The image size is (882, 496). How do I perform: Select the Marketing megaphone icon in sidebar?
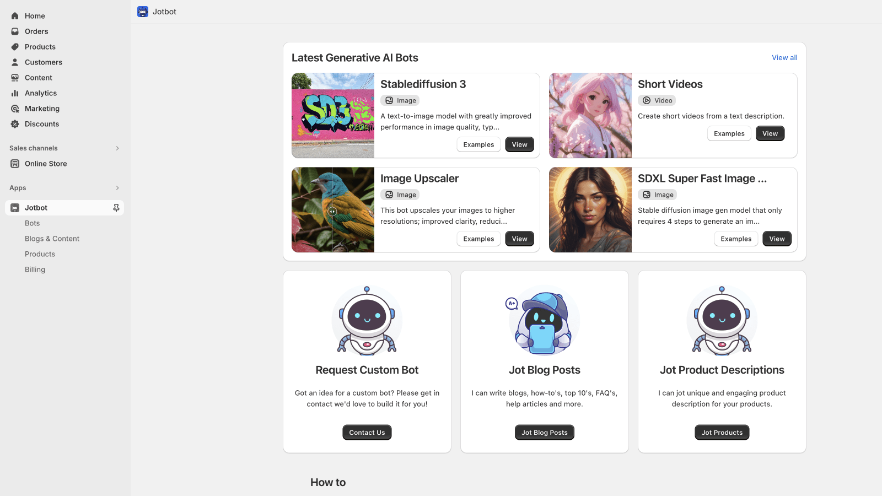(14, 109)
